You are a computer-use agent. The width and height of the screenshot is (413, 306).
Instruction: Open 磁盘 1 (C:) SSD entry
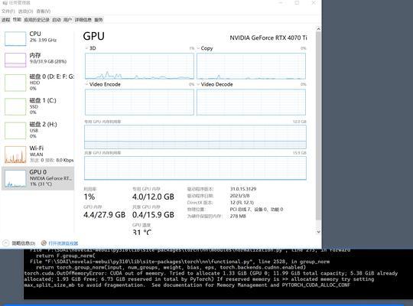(x=37, y=106)
